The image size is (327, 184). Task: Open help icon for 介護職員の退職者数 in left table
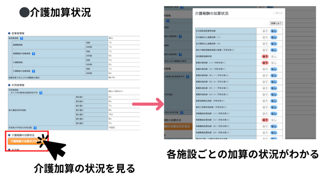(34, 71)
